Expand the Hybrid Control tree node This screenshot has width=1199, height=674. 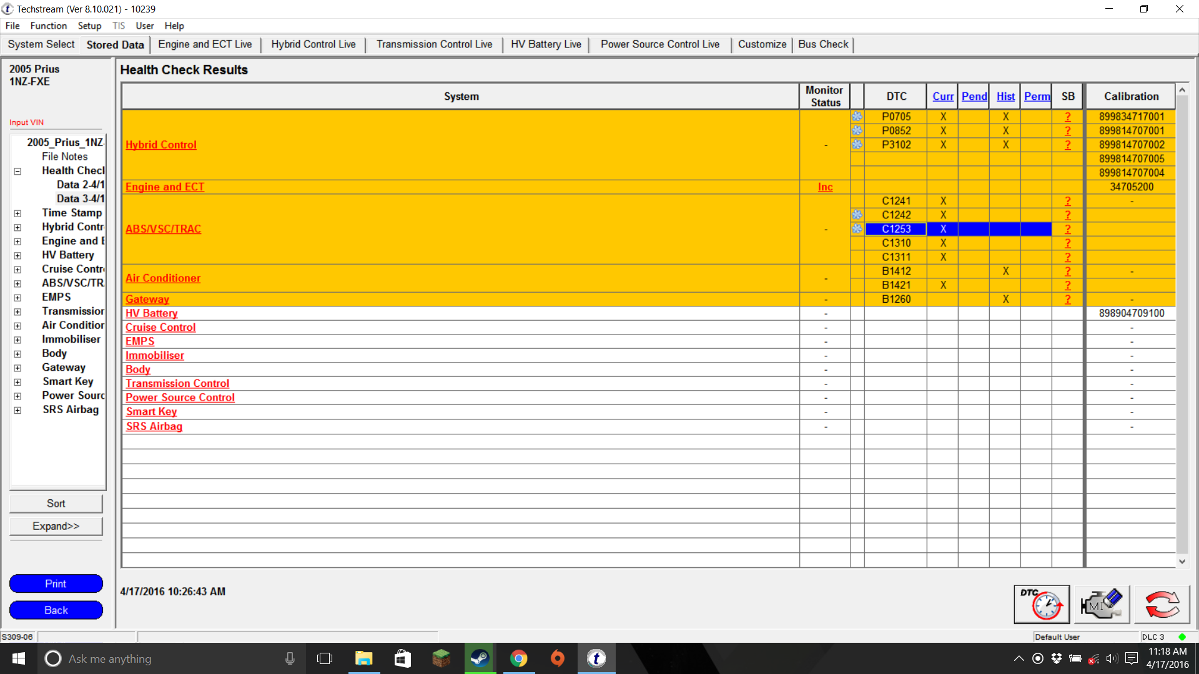17,228
